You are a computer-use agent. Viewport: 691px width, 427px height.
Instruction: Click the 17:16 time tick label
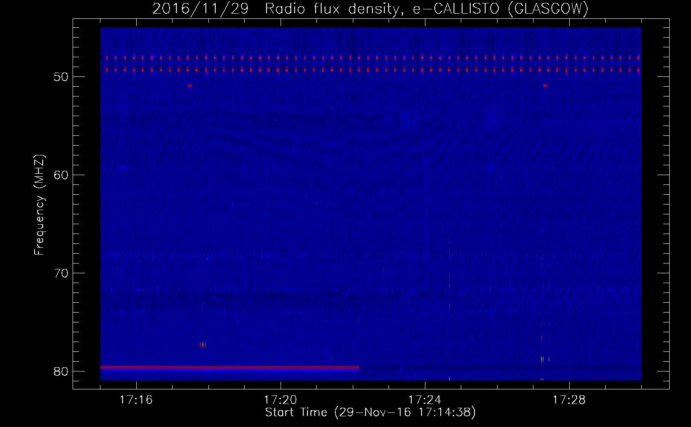[136, 400]
